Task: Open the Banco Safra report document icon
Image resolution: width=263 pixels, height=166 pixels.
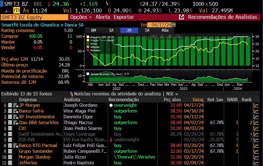Action: (10, 111)
